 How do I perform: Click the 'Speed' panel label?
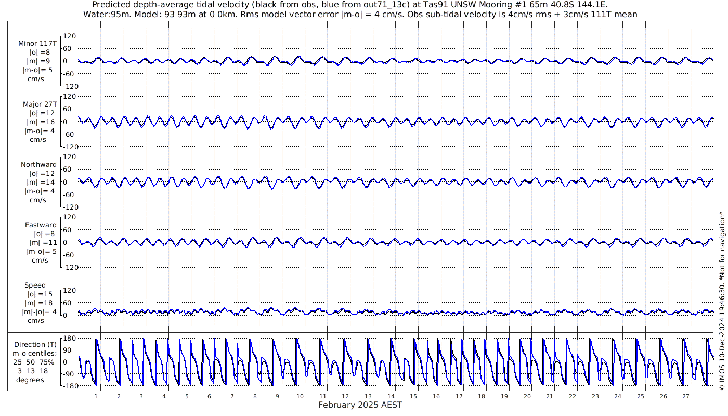pos(35,285)
